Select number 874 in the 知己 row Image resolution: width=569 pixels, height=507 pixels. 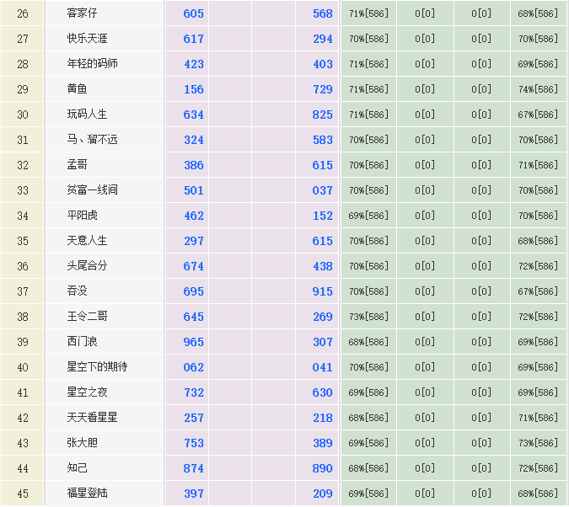click(193, 468)
